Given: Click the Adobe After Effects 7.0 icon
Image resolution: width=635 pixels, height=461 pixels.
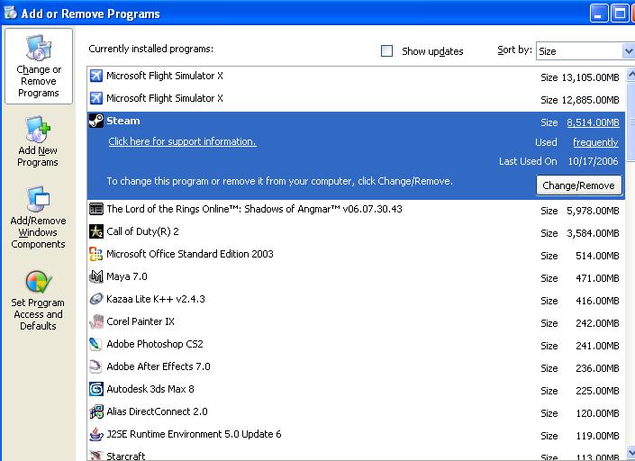Looking at the screenshot, I should click(x=96, y=366).
